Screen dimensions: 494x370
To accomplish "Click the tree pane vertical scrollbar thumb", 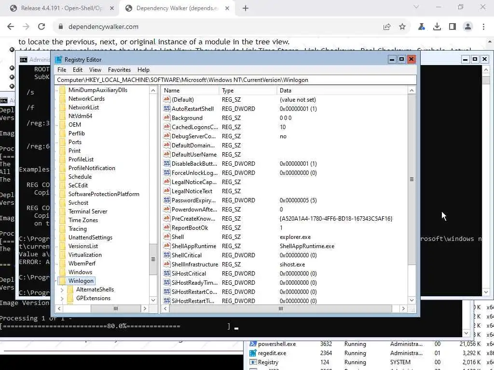I will tap(153, 259).
